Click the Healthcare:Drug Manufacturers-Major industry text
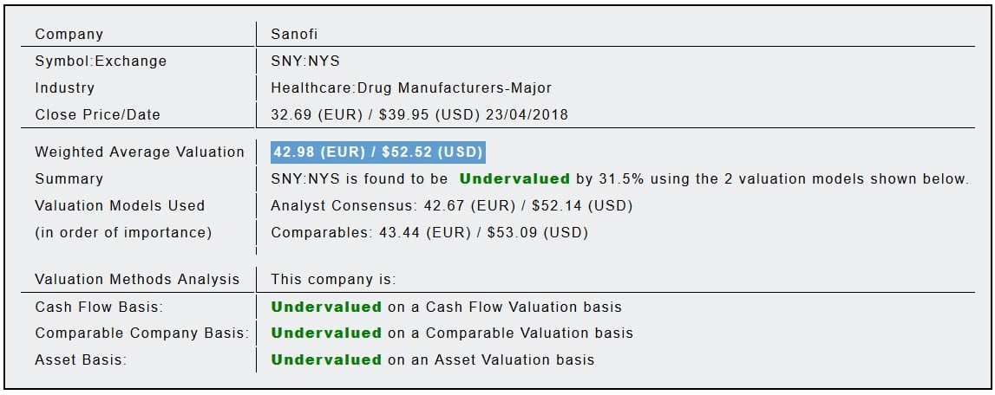995x395 pixels. tap(411, 87)
